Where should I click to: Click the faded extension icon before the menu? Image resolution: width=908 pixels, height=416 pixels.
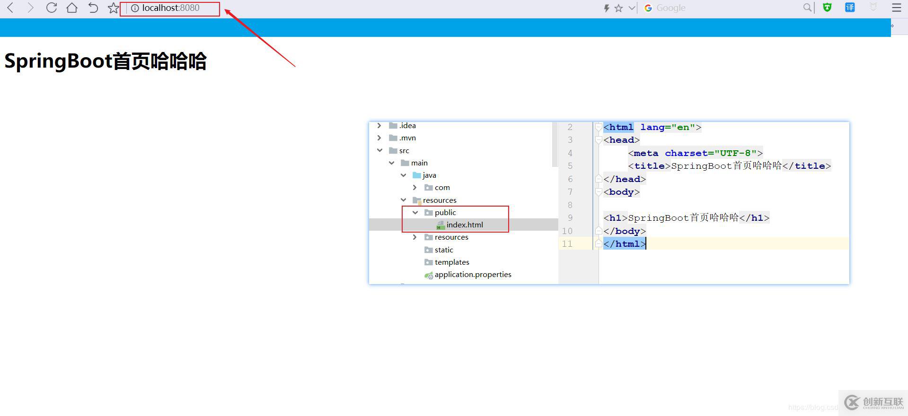tap(873, 8)
